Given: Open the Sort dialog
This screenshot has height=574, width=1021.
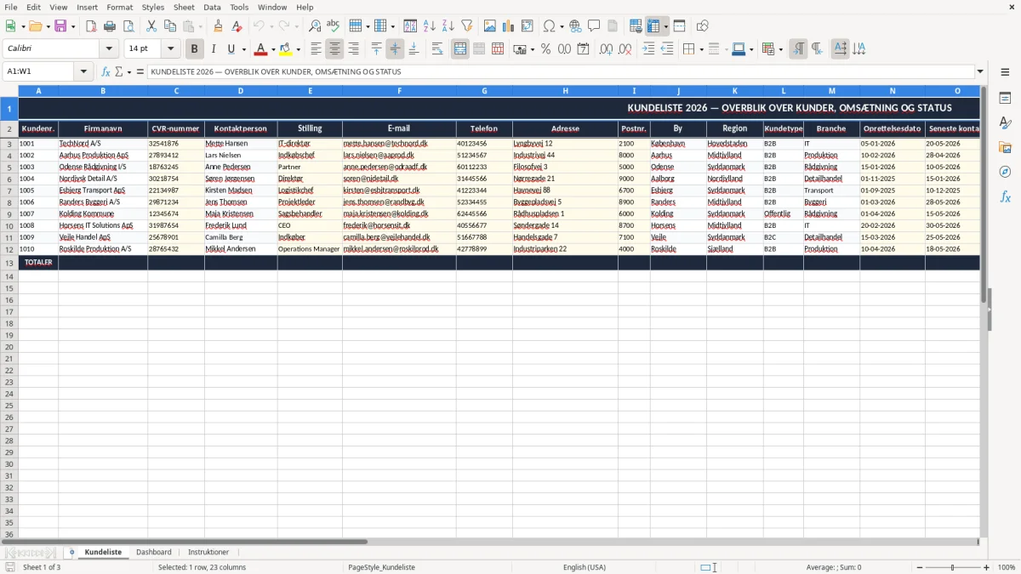Looking at the screenshot, I should click(x=410, y=26).
